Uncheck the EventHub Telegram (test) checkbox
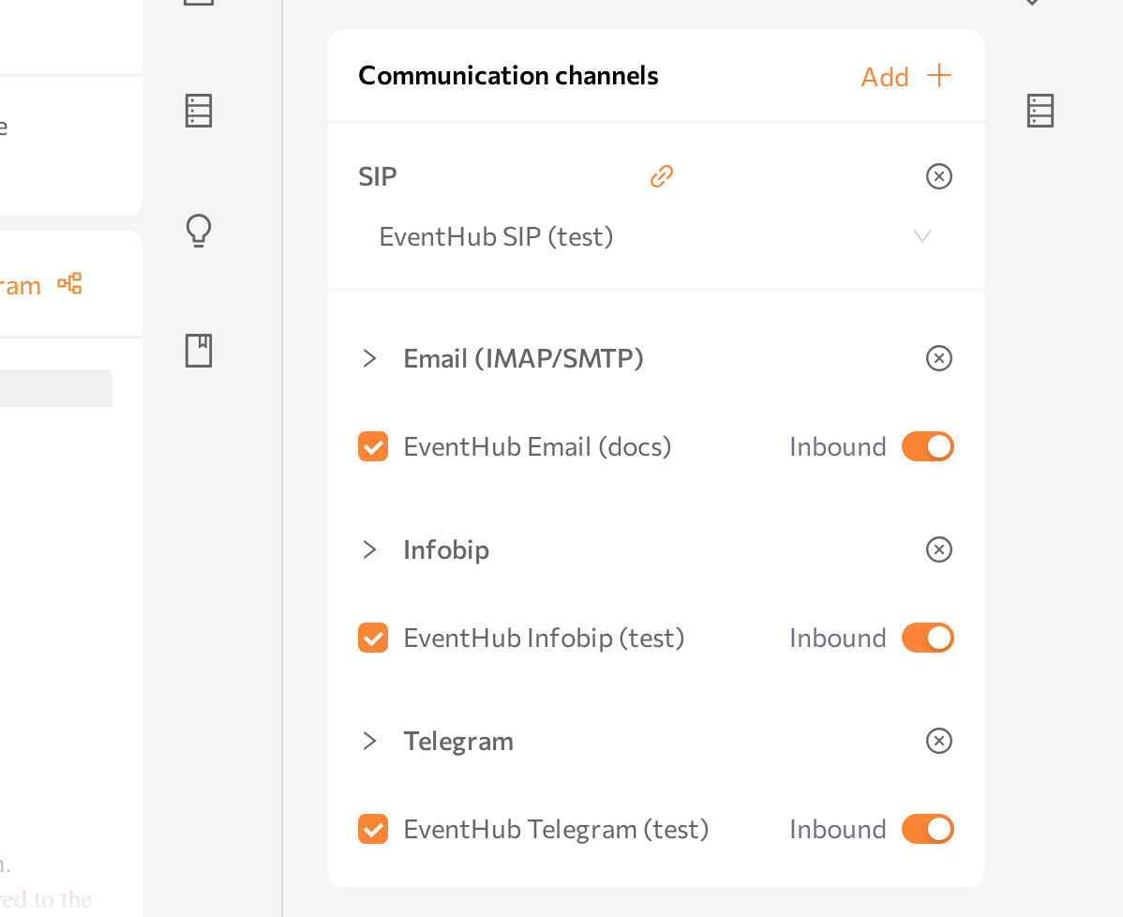 pos(373,829)
